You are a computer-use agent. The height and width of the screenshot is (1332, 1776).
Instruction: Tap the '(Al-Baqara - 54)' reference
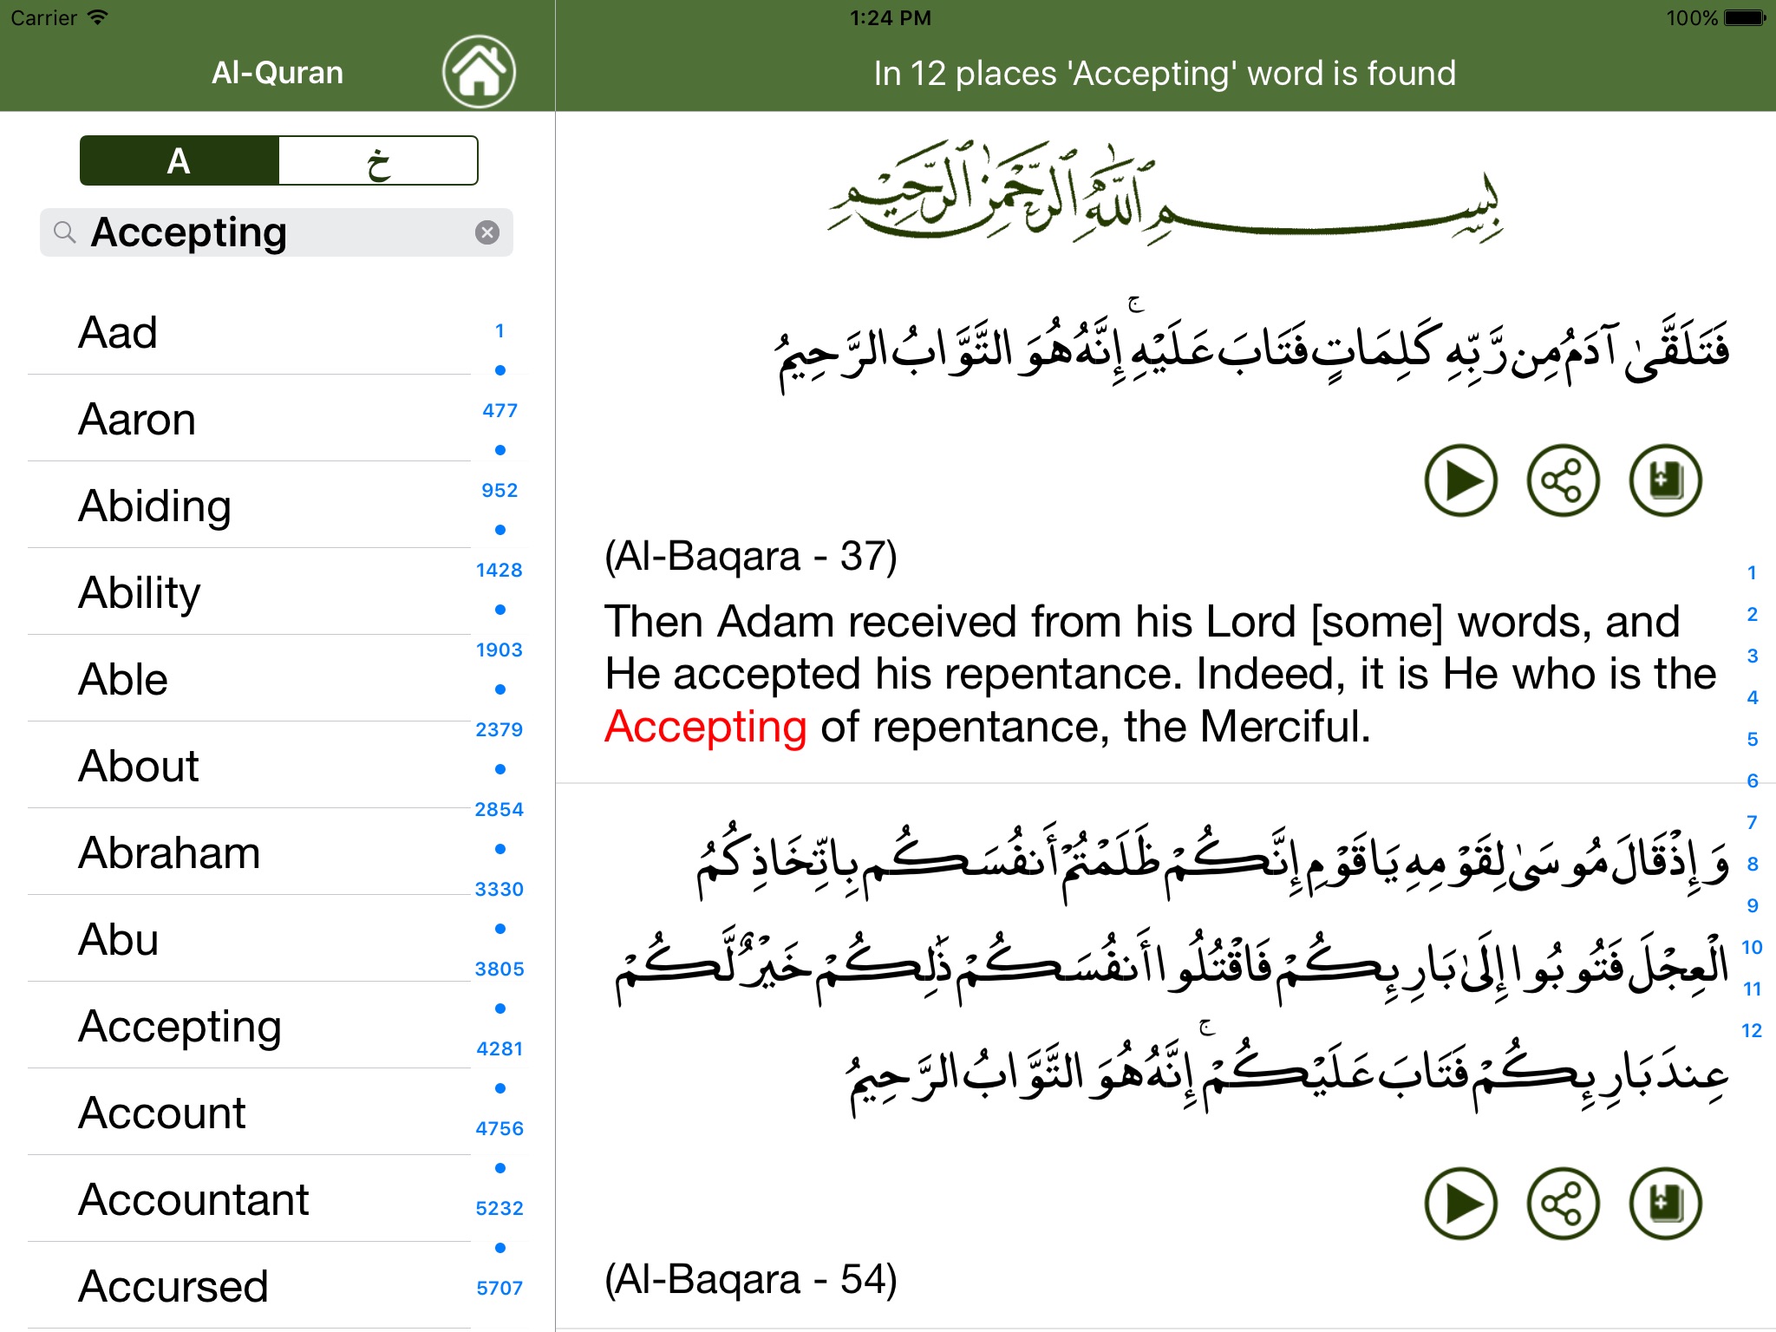coord(751,1280)
